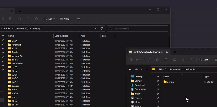Click the Refresh icon beside Amethyst address bar
This screenshot has width=217, height=107.
[x=101, y=28]
